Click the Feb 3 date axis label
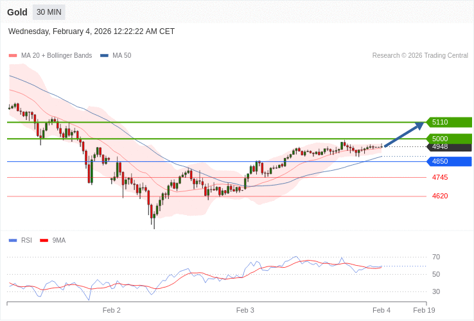 pyautogui.click(x=245, y=310)
